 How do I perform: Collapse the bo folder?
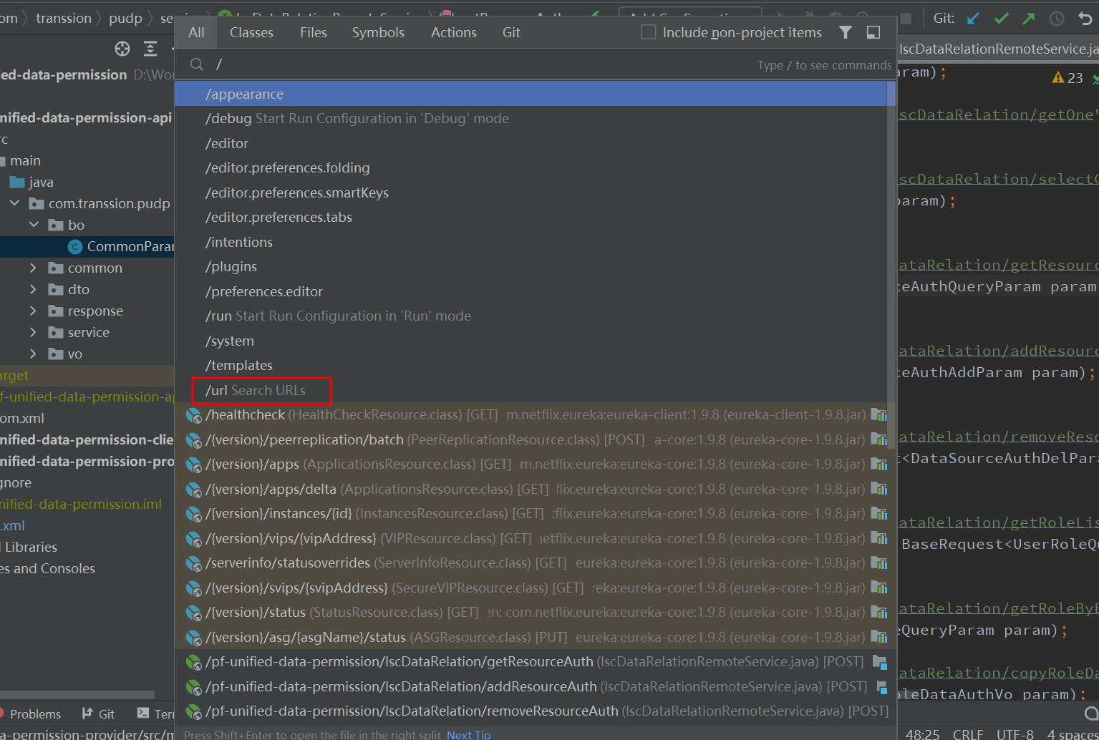coord(34,225)
